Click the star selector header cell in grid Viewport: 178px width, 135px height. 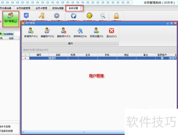(x=25, y=55)
